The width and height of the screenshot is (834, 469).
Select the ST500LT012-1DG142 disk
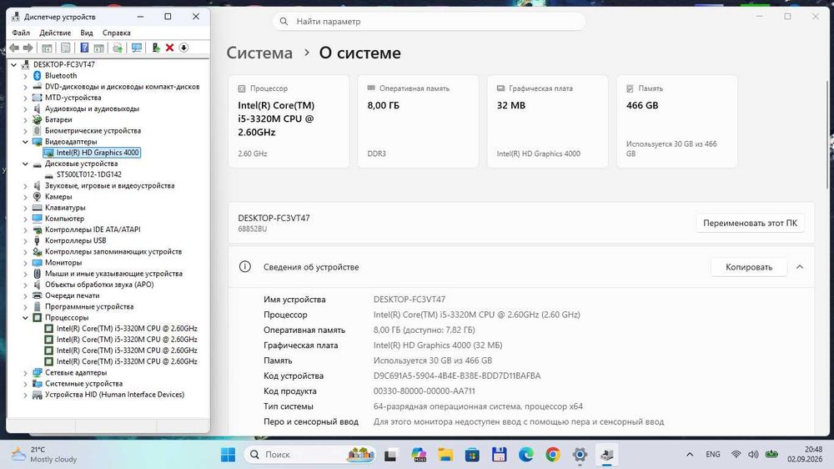click(89, 174)
